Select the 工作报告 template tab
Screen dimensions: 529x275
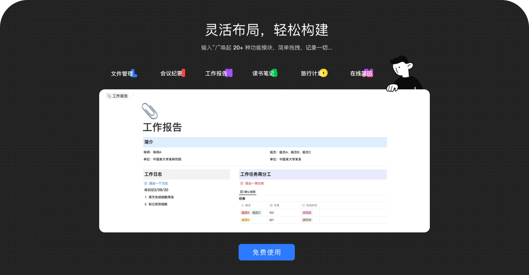pos(218,74)
